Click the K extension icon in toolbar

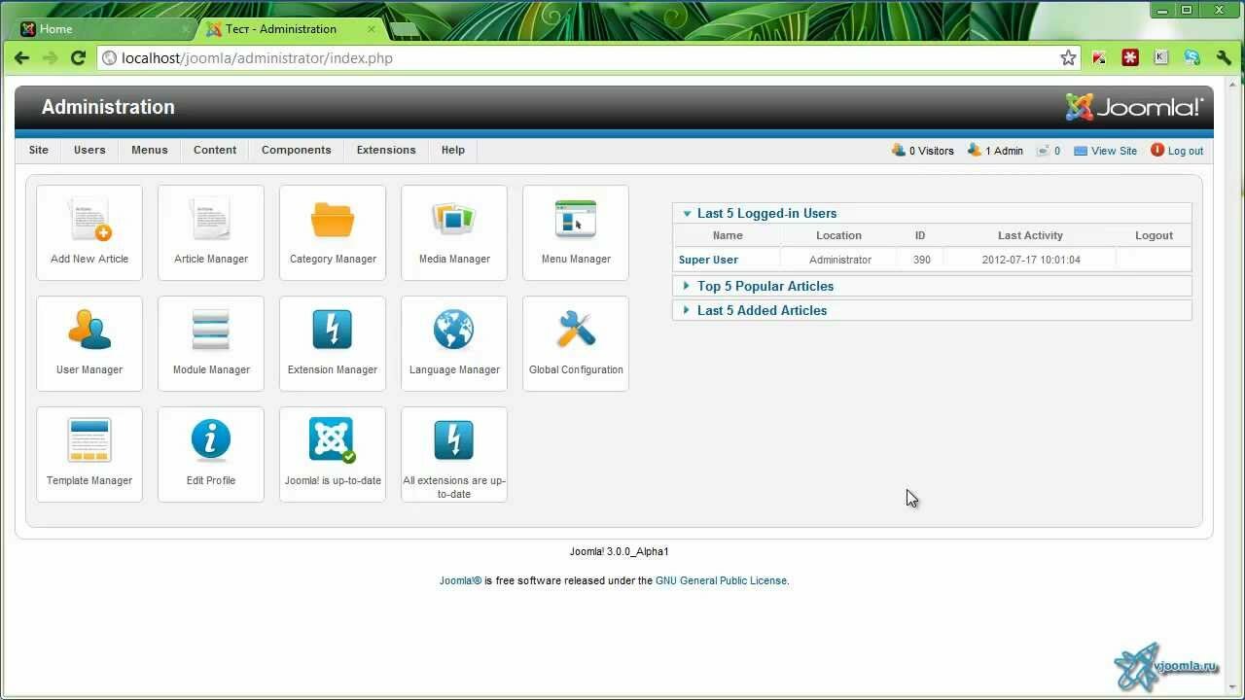(1160, 58)
